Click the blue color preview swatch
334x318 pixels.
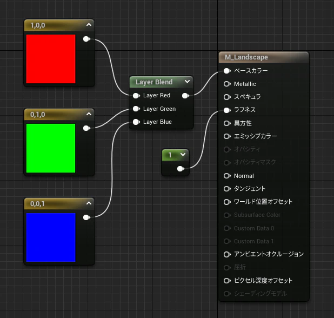click(51, 237)
